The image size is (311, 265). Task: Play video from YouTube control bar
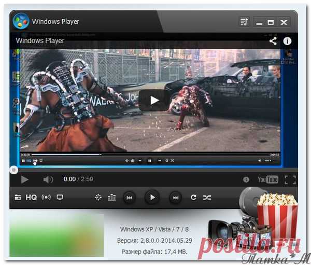click(24, 179)
